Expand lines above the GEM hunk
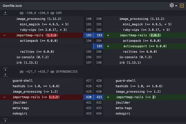Screen dimensions: 186x124 6,13
